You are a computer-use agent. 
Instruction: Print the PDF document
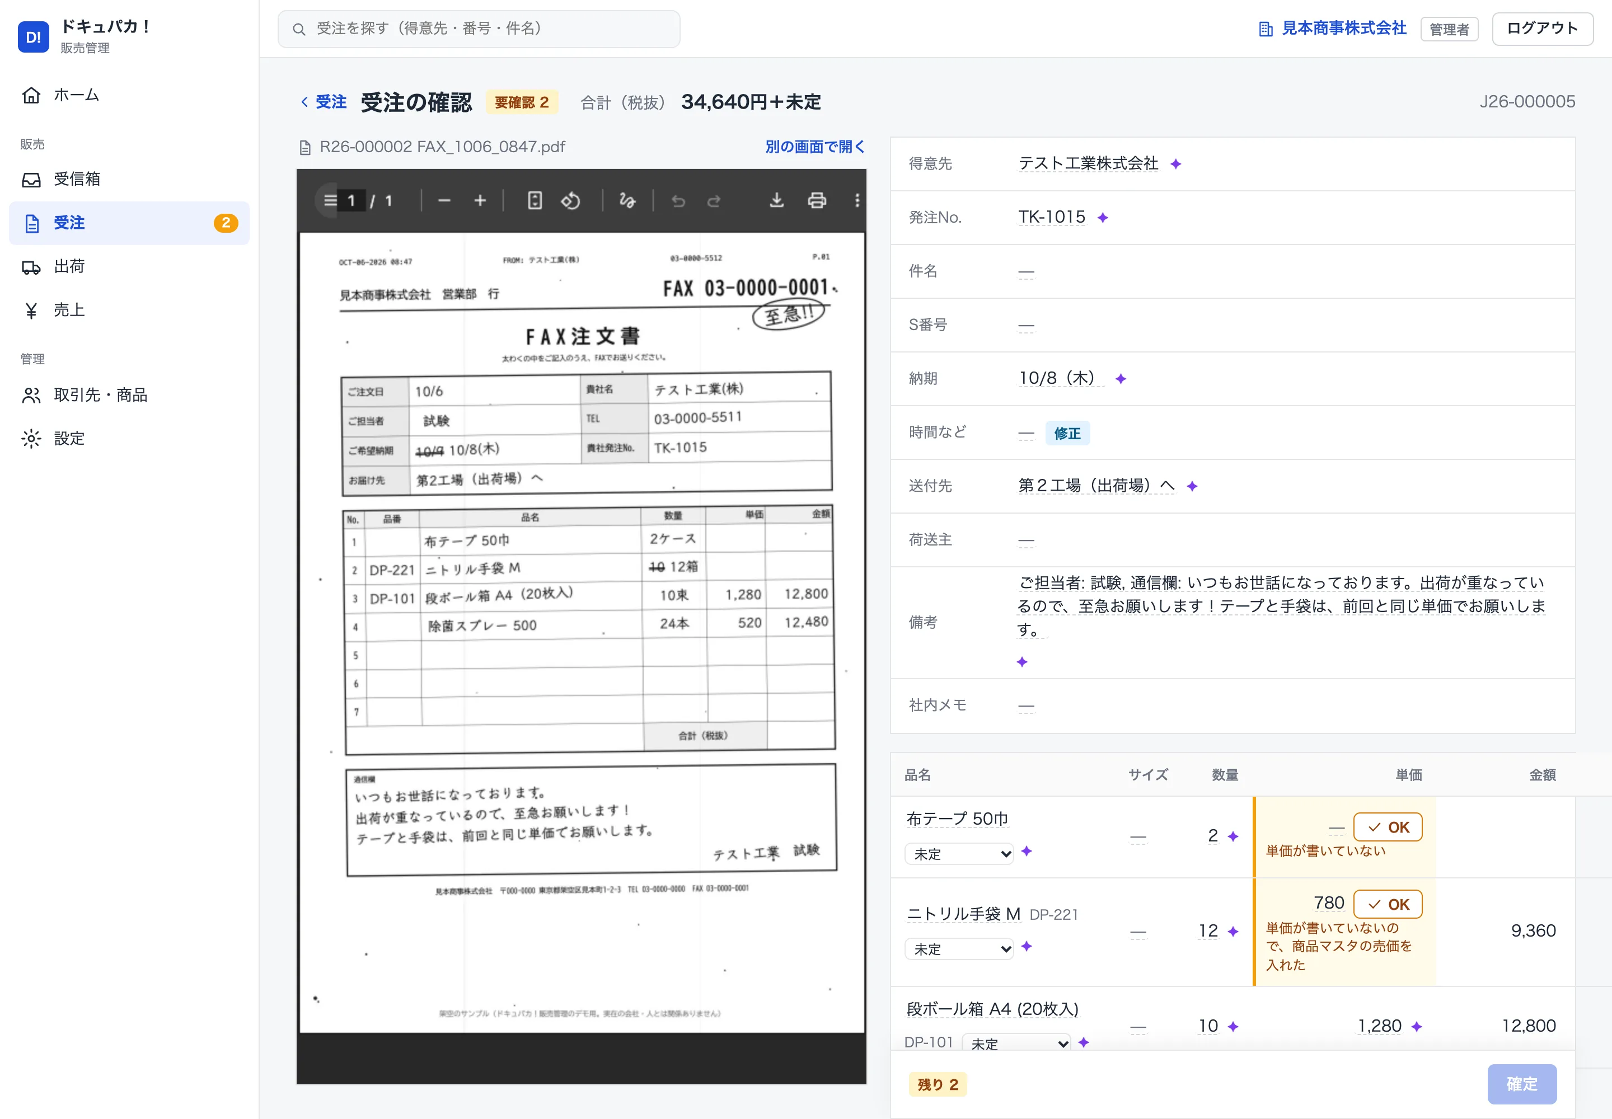[817, 200]
